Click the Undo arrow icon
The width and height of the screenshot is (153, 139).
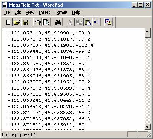97,22
